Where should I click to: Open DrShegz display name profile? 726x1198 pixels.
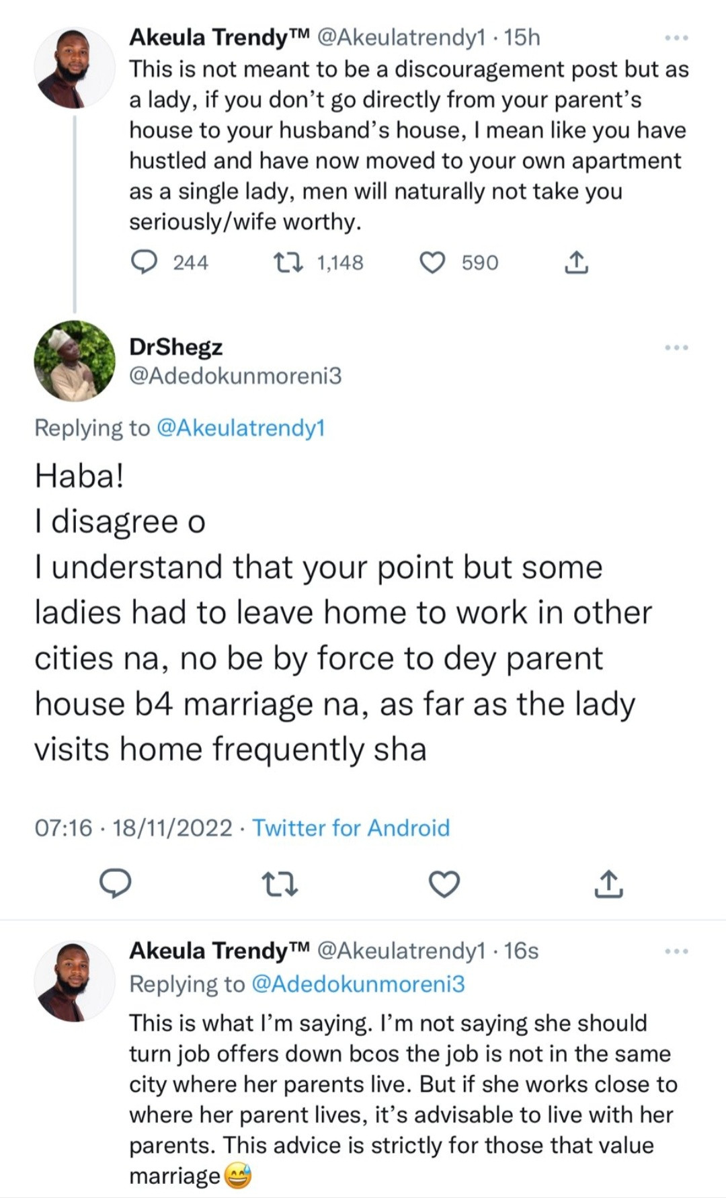175,347
